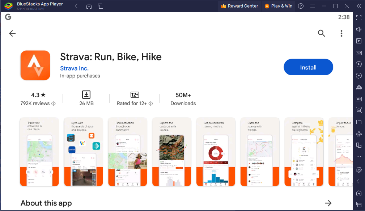The width and height of the screenshot is (365, 211).
Task: Show info about the 792K reviews
Action: click(x=54, y=104)
